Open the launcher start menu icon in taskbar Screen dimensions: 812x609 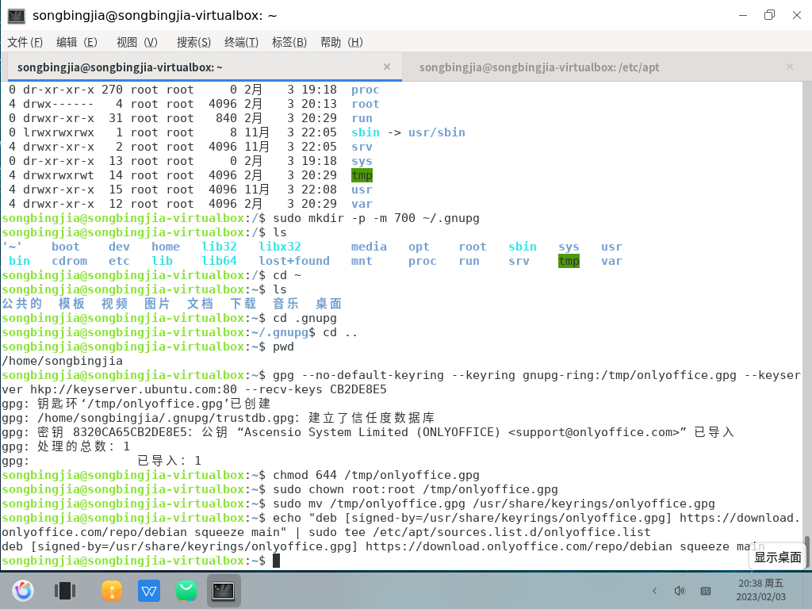[x=23, y=590]
